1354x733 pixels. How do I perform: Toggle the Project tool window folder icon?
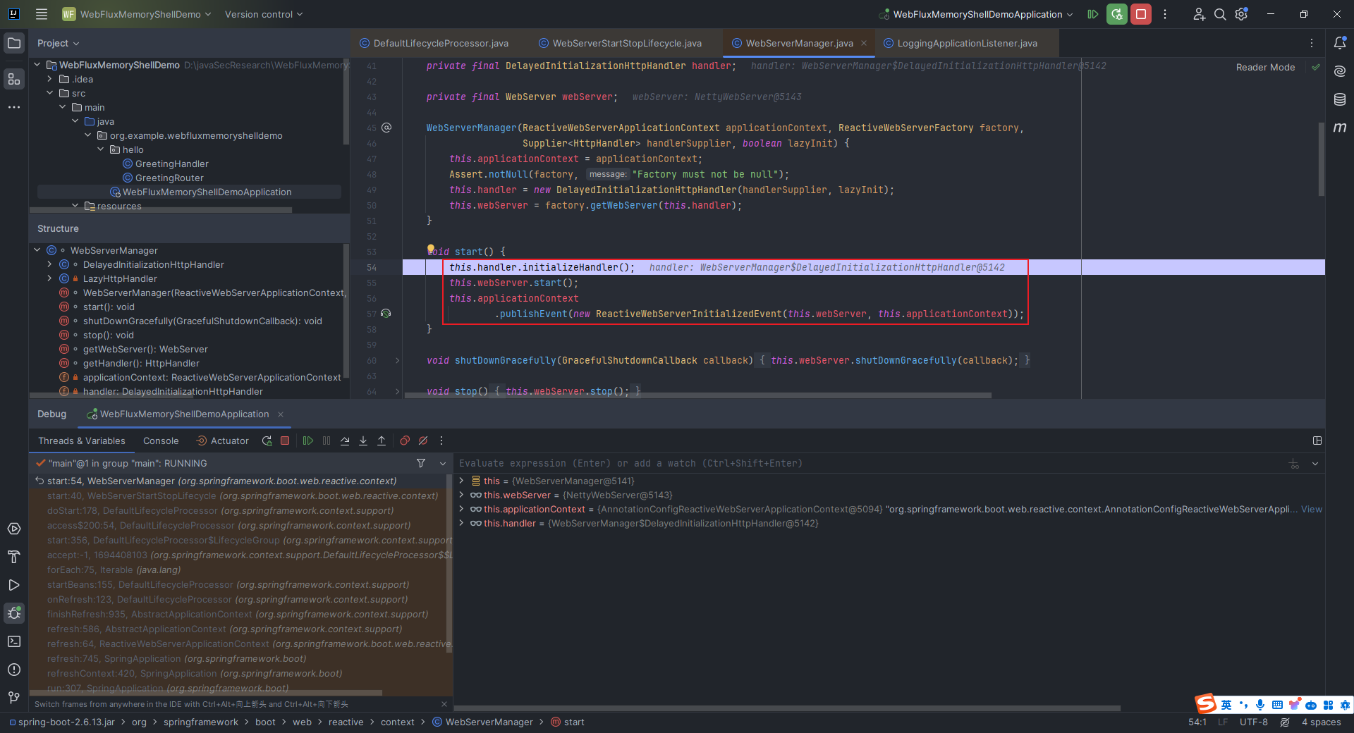click(14, 43)
